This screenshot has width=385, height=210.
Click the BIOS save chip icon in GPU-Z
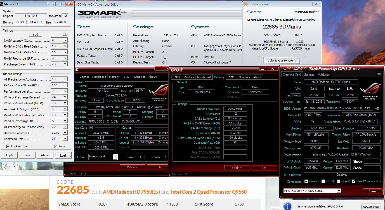(x=377, y=109)
